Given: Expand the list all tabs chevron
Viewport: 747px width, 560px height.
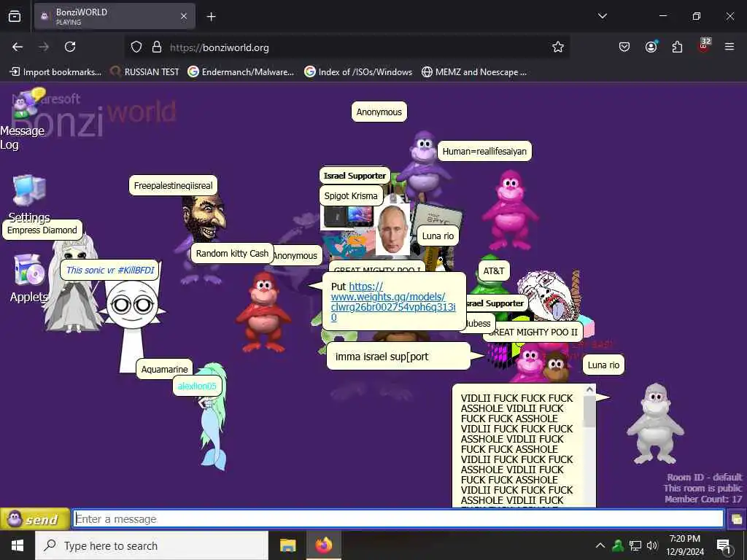Looking at the screenshot, I should click(x=603, y=16).
